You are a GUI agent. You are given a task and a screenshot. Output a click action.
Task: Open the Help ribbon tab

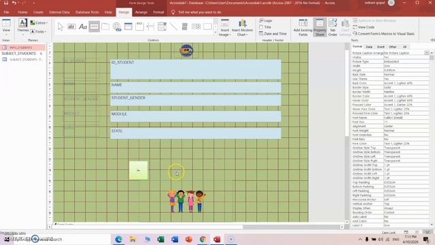(x=108, y=12)
